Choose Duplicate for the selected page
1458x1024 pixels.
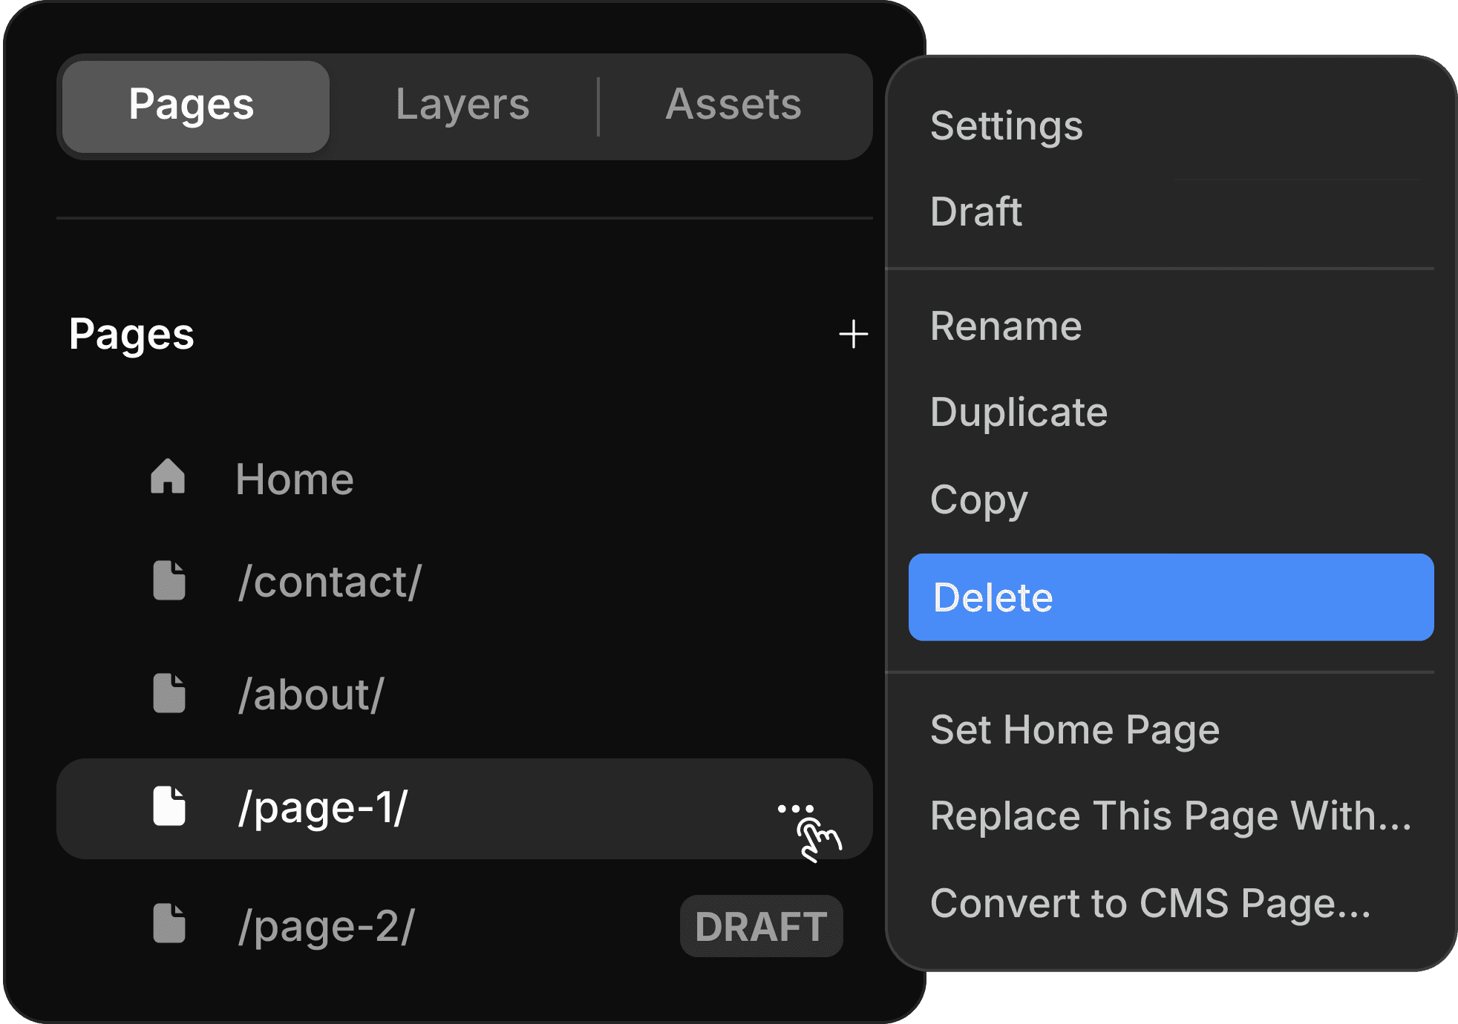point(1019,413)
